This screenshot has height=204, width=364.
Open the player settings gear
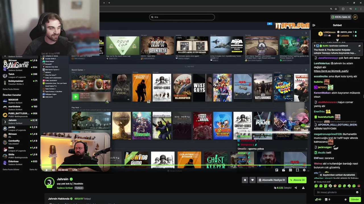(x=304, y=170)
